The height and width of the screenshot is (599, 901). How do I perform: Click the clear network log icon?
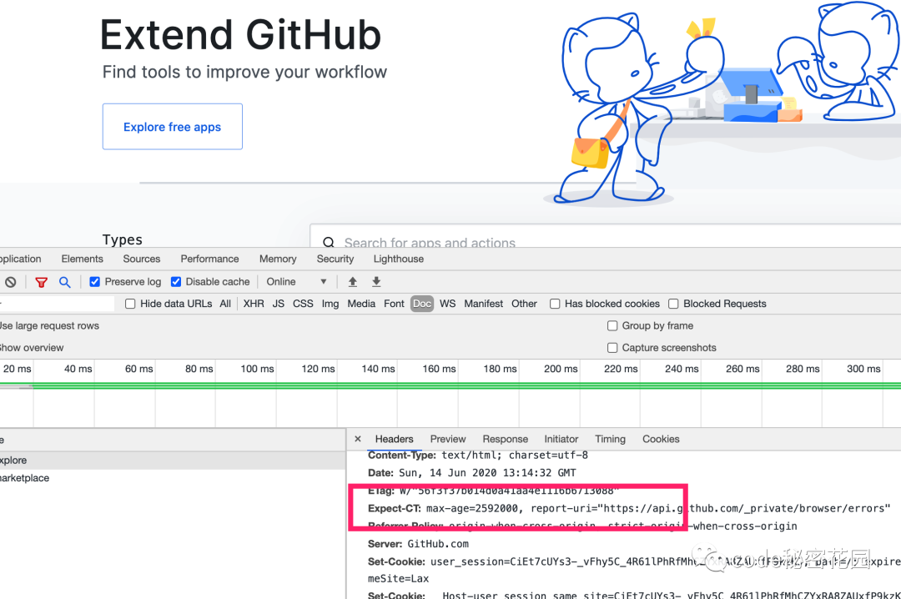[10, 282]
